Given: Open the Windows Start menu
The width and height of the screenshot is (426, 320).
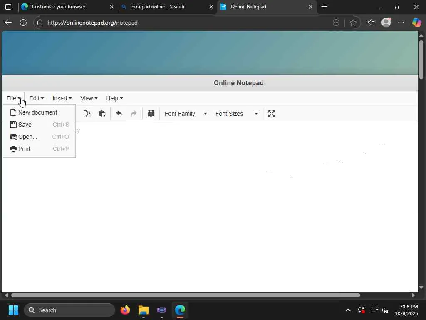Looking at the screenshot, I should click(x=13, y=310).
